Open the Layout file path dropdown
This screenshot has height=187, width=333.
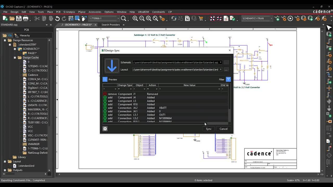(x=221, y=69)
